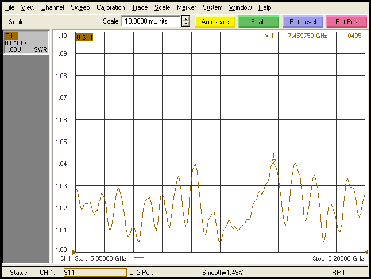Click the right reference position arrow at 1.00
The height and width of the screenshot is (279, 371).
pos(366,251)
